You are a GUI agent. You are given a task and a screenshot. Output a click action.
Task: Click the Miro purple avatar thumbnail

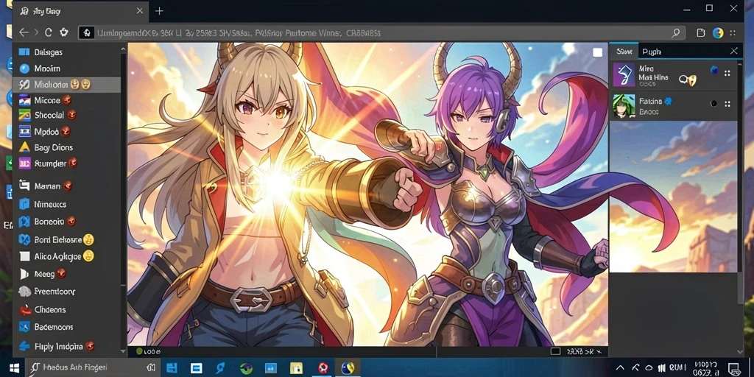tap(624, 75)
